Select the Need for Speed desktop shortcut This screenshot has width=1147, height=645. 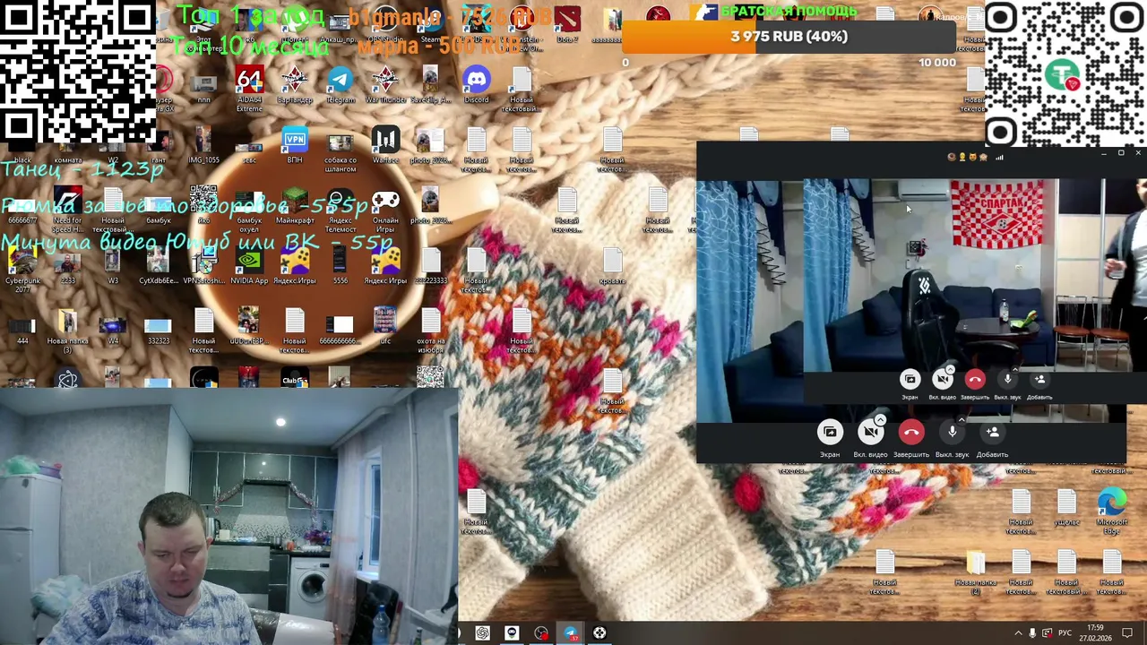coord(67,211)
